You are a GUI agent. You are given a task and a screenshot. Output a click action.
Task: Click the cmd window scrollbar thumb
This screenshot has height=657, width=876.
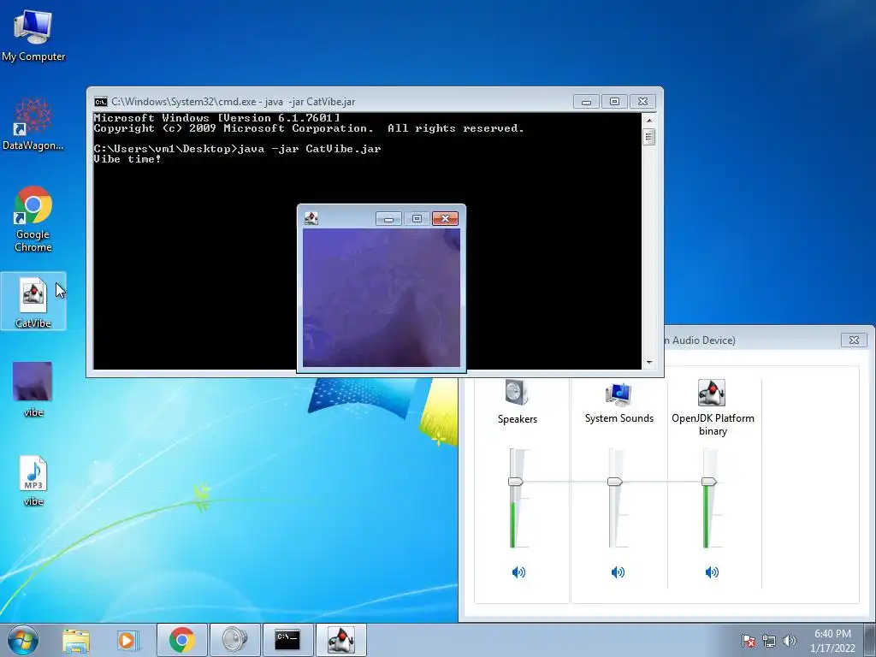click(x=648, y=137)
